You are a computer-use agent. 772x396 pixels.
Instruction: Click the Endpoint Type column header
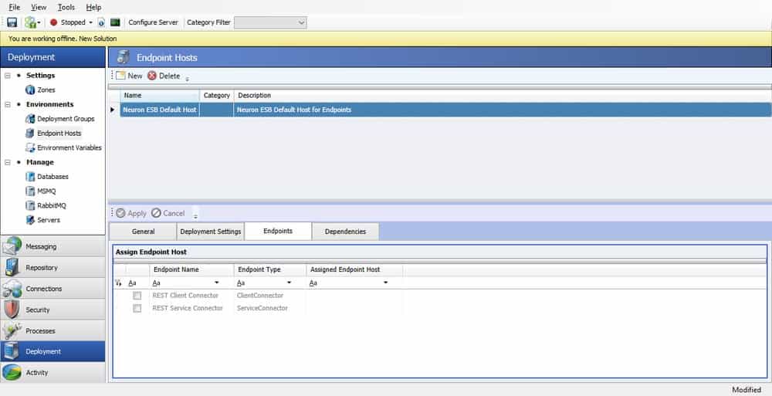[269, 270]
